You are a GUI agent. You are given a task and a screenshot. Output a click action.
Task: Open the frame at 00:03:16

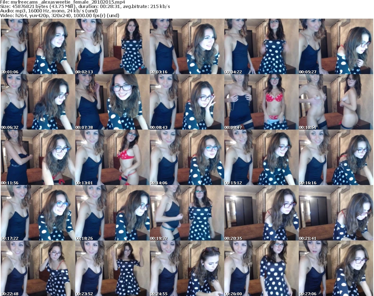pyautogui.click(x=187, y=46)
